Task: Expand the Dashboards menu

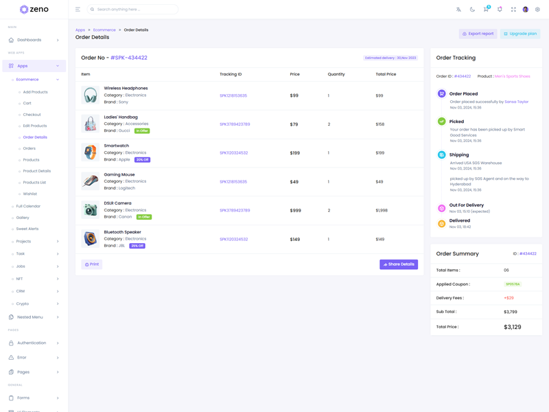Action: (x=34, y=40)
